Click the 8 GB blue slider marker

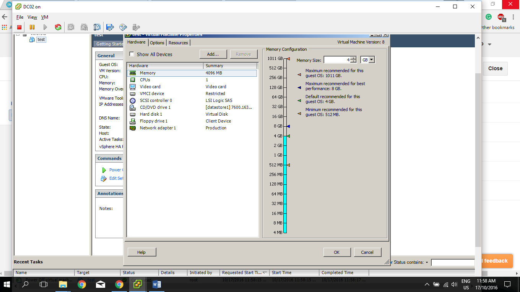coord(288,126)
